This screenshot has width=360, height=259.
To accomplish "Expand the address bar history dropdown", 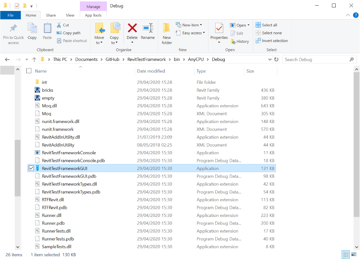I will click(x=270, y=60).
